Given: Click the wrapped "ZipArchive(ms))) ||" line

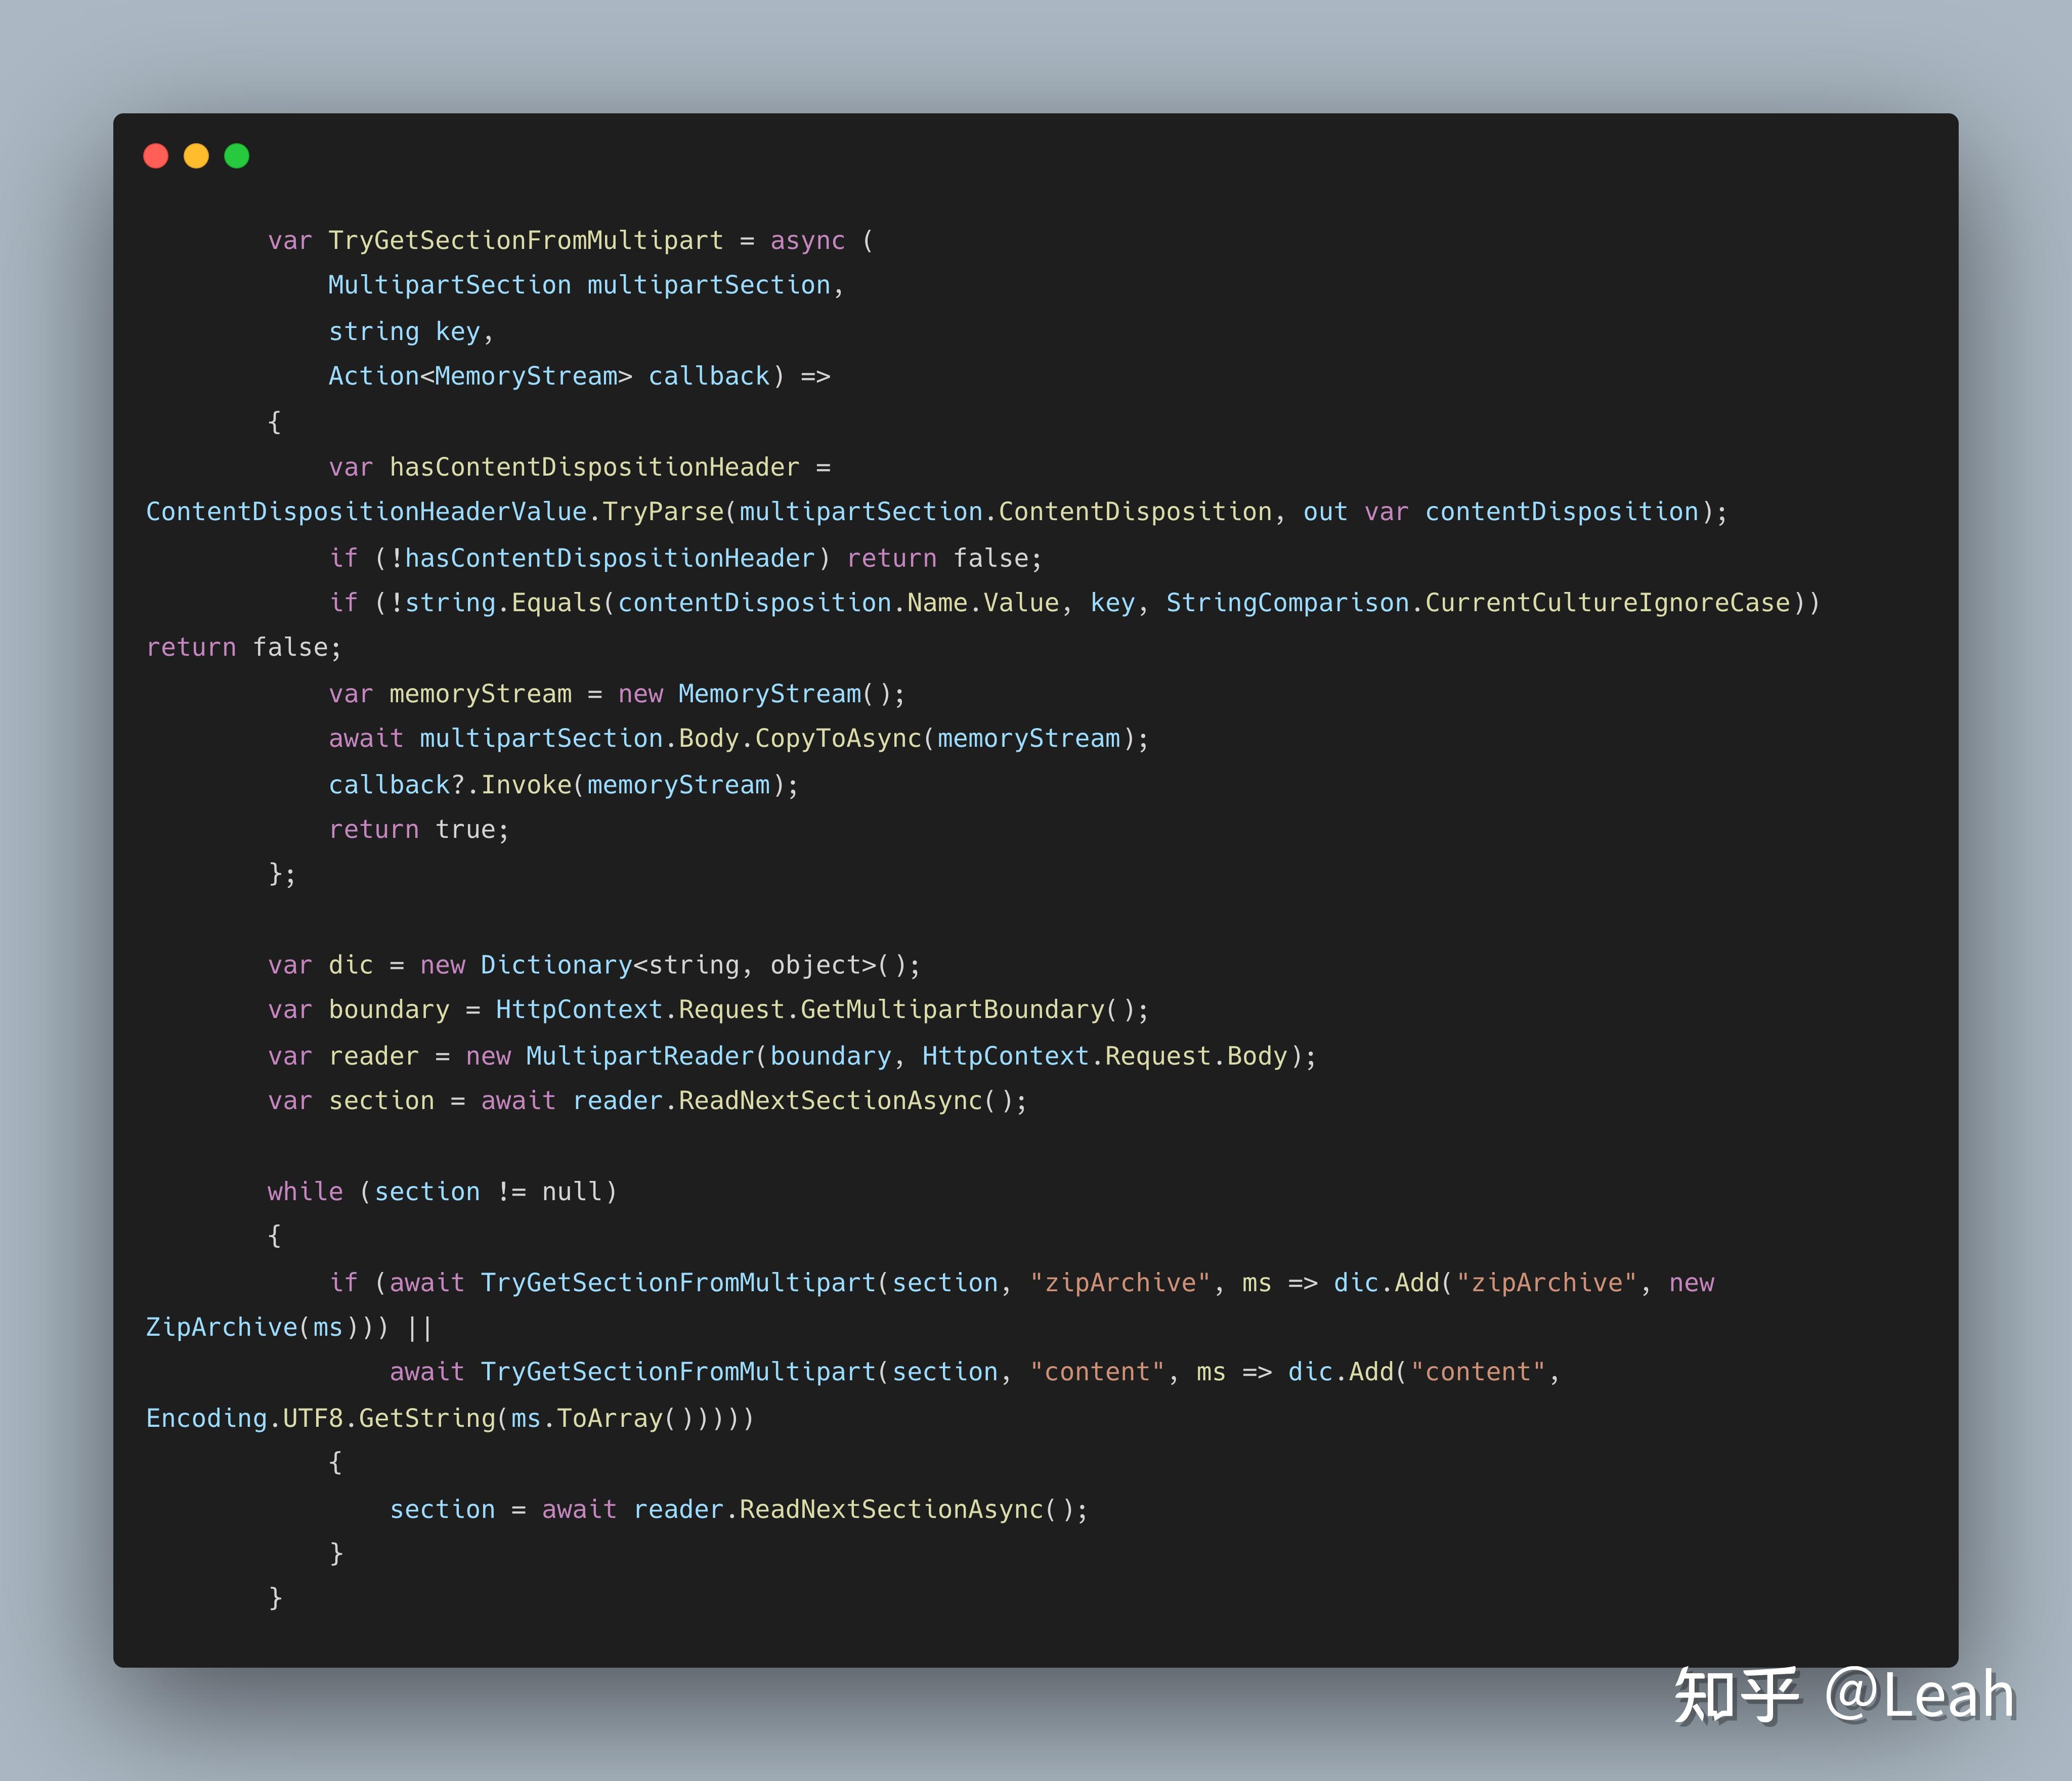Looking at the screenshot, I should pos(289,1328).
